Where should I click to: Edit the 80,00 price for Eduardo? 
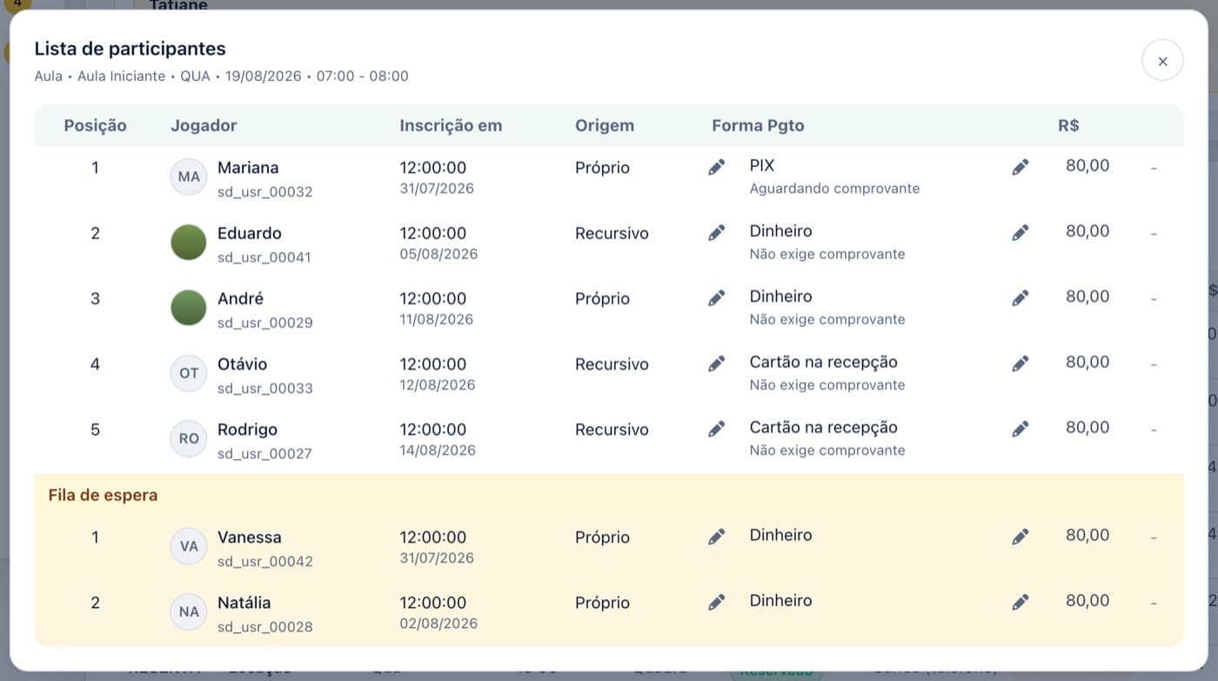pyautogui.click(x=1021, y=233)
